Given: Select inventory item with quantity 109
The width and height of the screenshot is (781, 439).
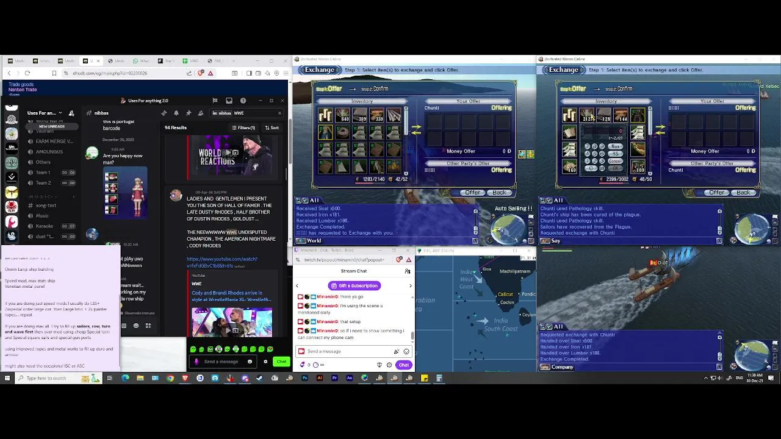Looking at the screenshot, I should click(x=638, y=165).
